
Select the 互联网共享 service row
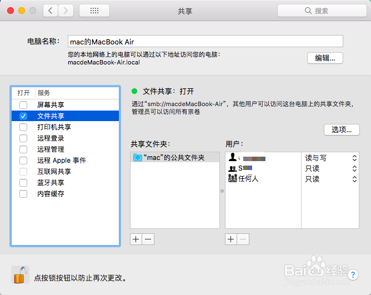pyautogui.click(x=66, y=172)
